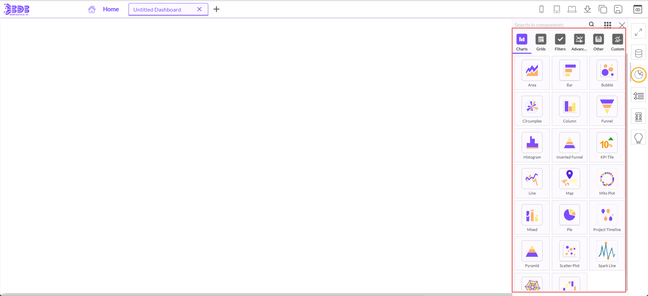Image resolution: width=648 pixels, height=296 pixels.
Task: Select the Mito Plot chart
Action: coord(607,181)
